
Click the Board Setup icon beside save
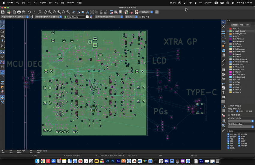point(9,12)
